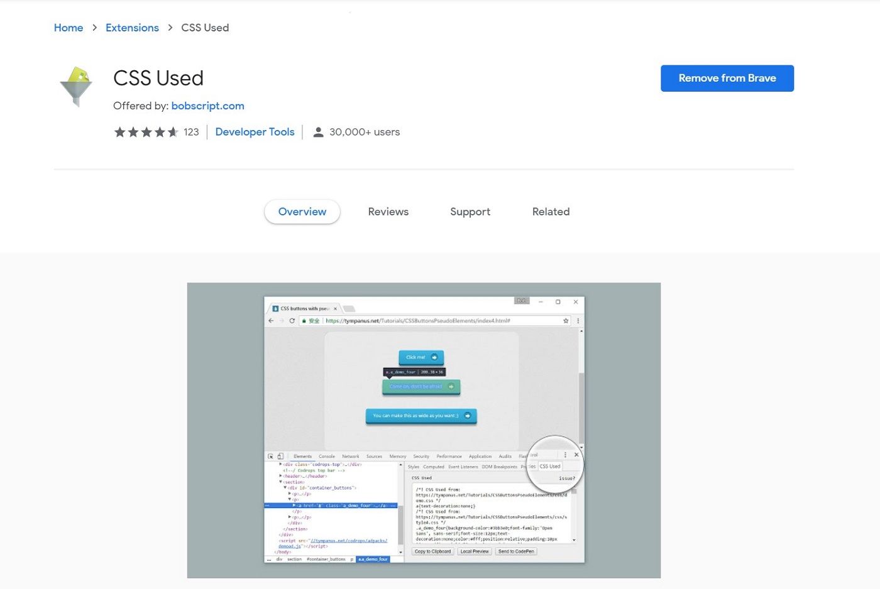Click the extension screenshot preview image

pyautogui.click(x=424, y=430)
